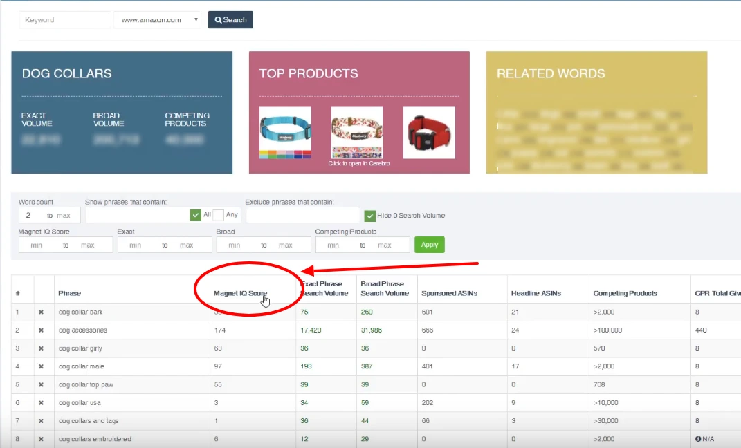Image resolution: width=741 pixels, height=448 pixels.
Task: Remove "dog collar girly" with its X icon
Action: (x=41, y=348)
